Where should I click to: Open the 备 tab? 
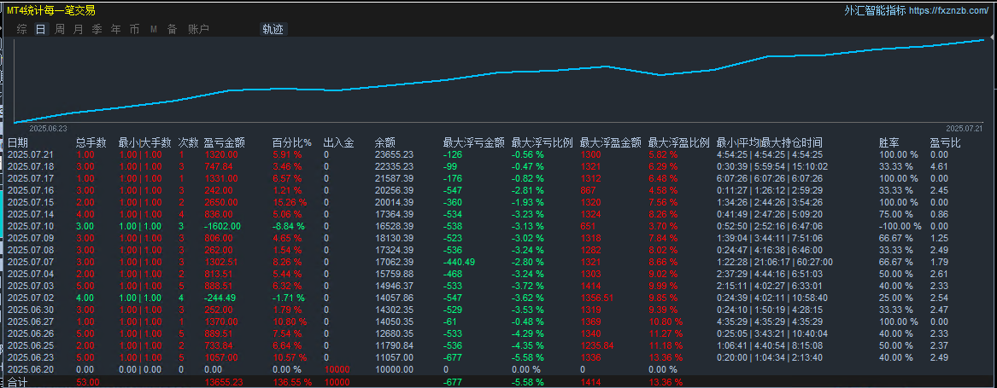point(173,29)
